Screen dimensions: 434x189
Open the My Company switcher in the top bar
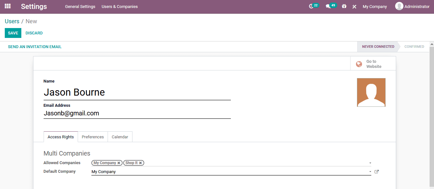[x=375, y=7]
